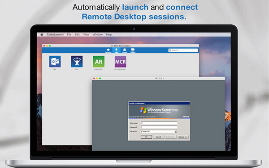Launch the JIRA app icon
Viewport: 269px width, 168px height.
77,61
